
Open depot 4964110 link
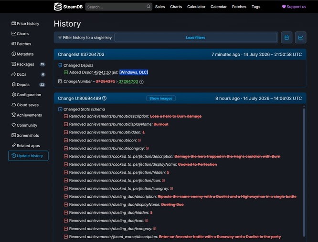(102, 72)
